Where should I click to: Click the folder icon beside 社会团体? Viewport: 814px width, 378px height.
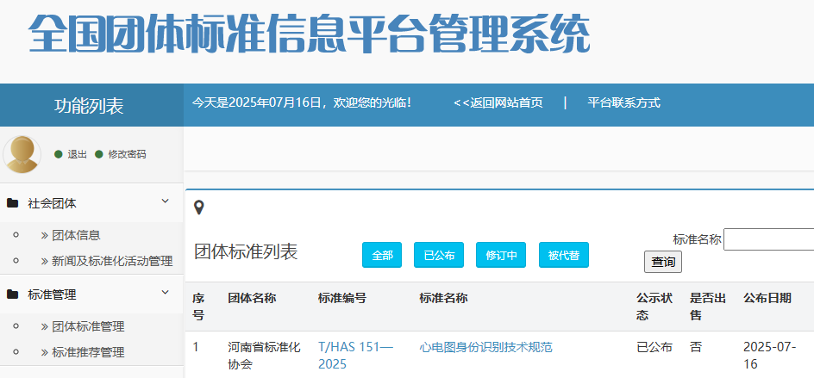tap(12, 202)
